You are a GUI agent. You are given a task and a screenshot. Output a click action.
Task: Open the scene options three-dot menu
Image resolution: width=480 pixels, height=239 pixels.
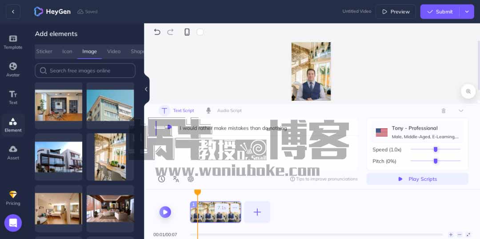pos(235,208)
